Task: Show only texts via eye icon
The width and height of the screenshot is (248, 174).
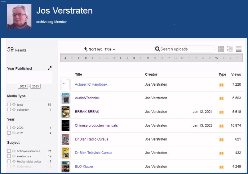Action: [14, 105]
